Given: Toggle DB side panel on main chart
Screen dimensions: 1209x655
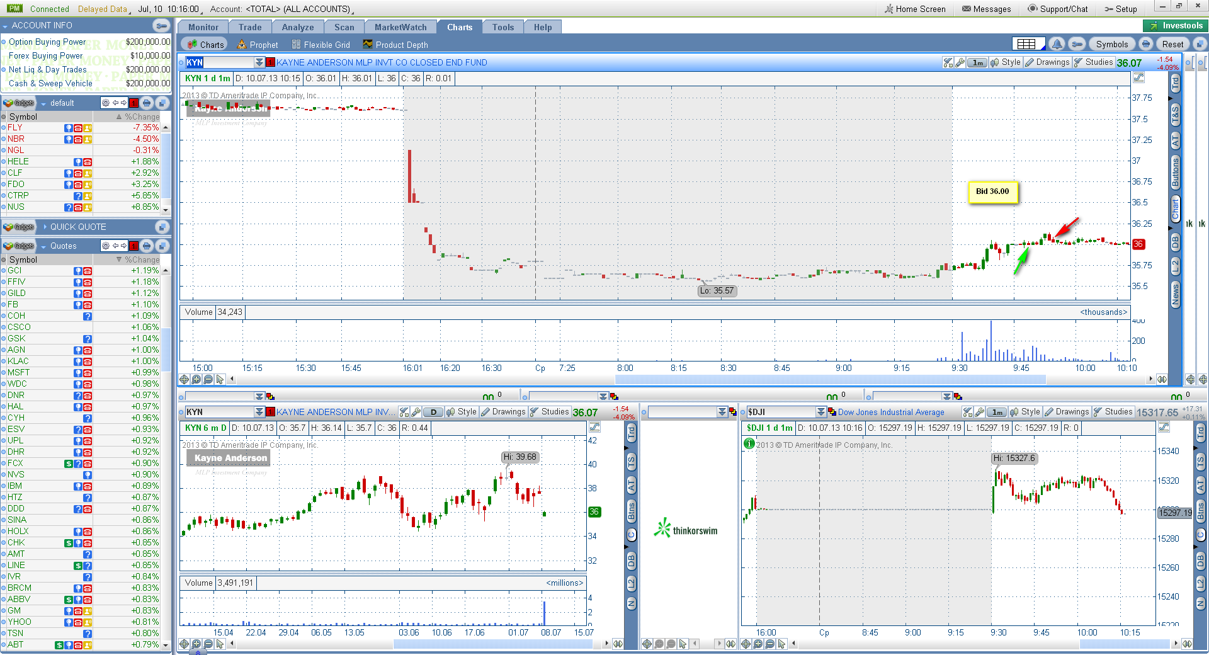Looking at the screenshot, I should pyautogui.click(x=1175, y=242).
